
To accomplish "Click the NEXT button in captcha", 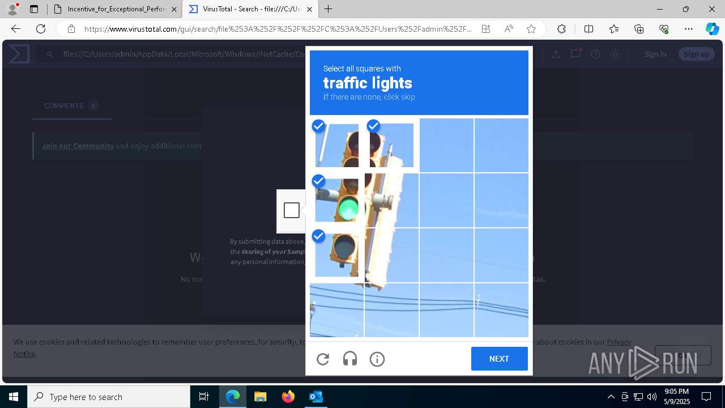I will click(x=499, y=359).
